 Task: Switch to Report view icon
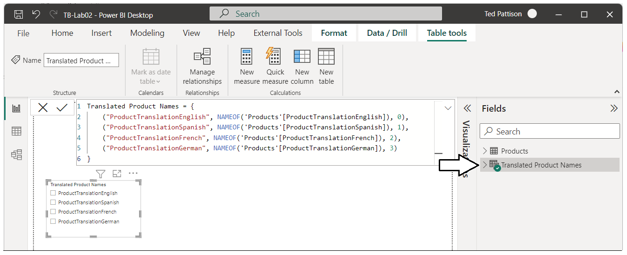(16, 108)
